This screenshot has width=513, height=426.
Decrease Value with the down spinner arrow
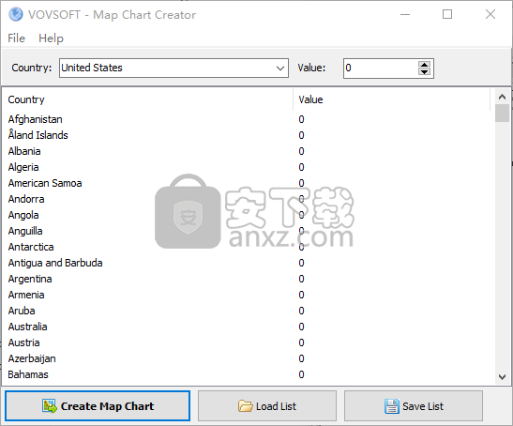point(424,71)
